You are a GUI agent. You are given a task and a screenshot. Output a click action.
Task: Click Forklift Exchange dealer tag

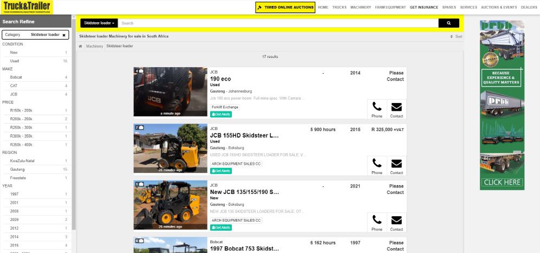(x=225, y=107)
